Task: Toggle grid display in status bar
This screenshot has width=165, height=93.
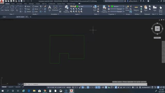Action: (x=73, y=87)
